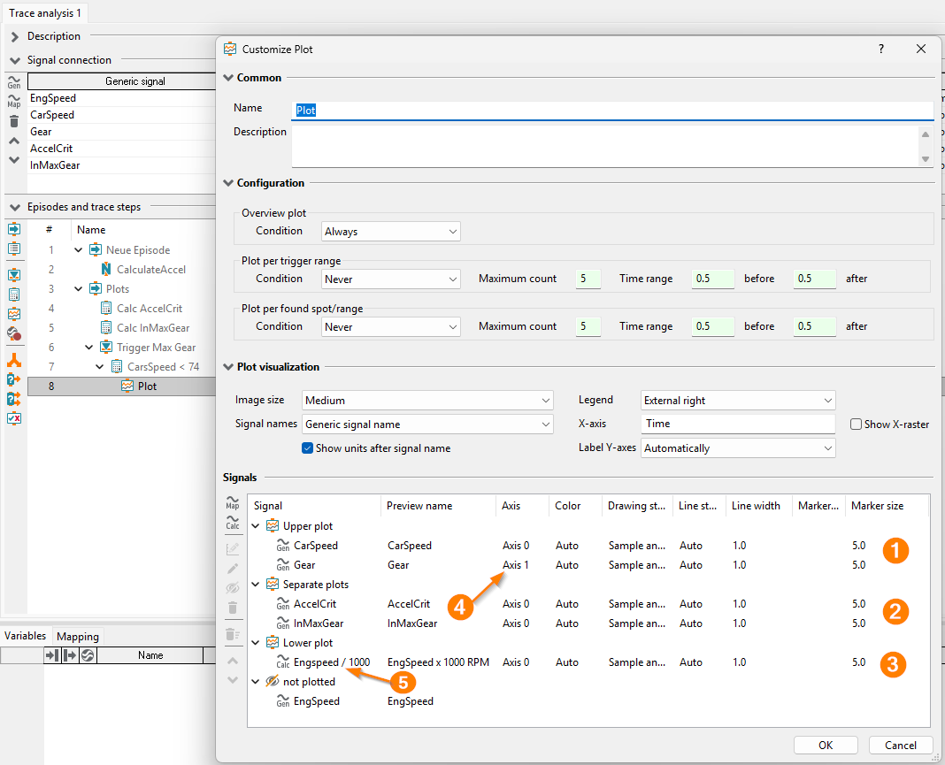945x765 pixels.
Task: Expand the Description section in Trace analysis
Action: 15,37
